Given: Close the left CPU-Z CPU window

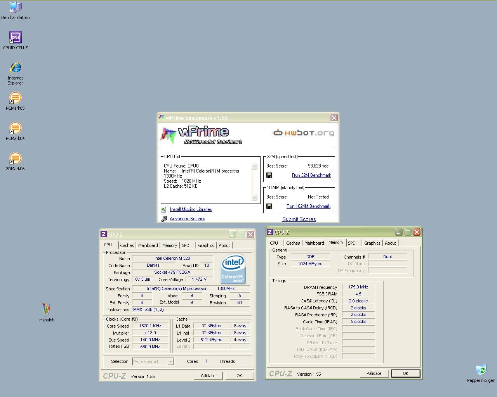Looking at the screenshot, I should (250, 234).
